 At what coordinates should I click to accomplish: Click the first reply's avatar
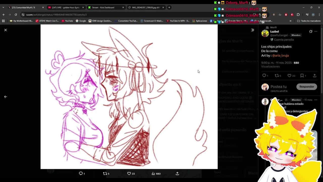click(x=265, y=101)
